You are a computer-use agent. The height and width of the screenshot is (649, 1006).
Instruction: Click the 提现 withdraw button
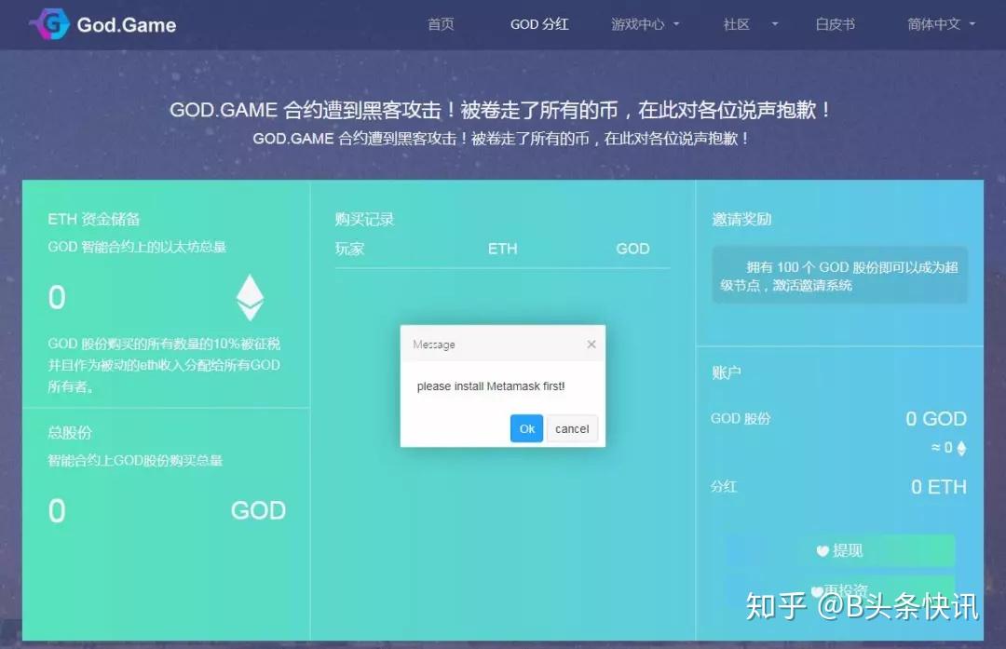click(x=840, y=550)
